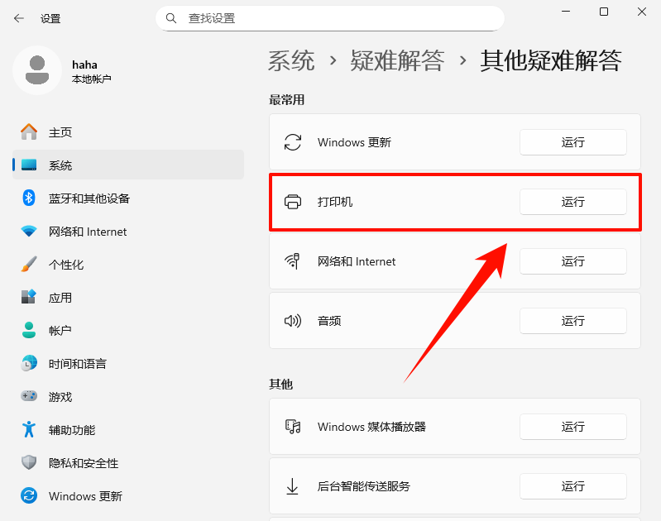Open 帐户 settings
This screenshot has width=661, height=521.
pos(128,331)
